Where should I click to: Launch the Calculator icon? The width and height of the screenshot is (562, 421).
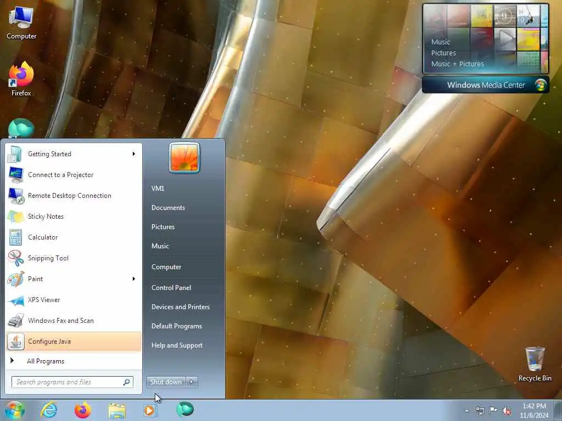(x=16, y=237)
